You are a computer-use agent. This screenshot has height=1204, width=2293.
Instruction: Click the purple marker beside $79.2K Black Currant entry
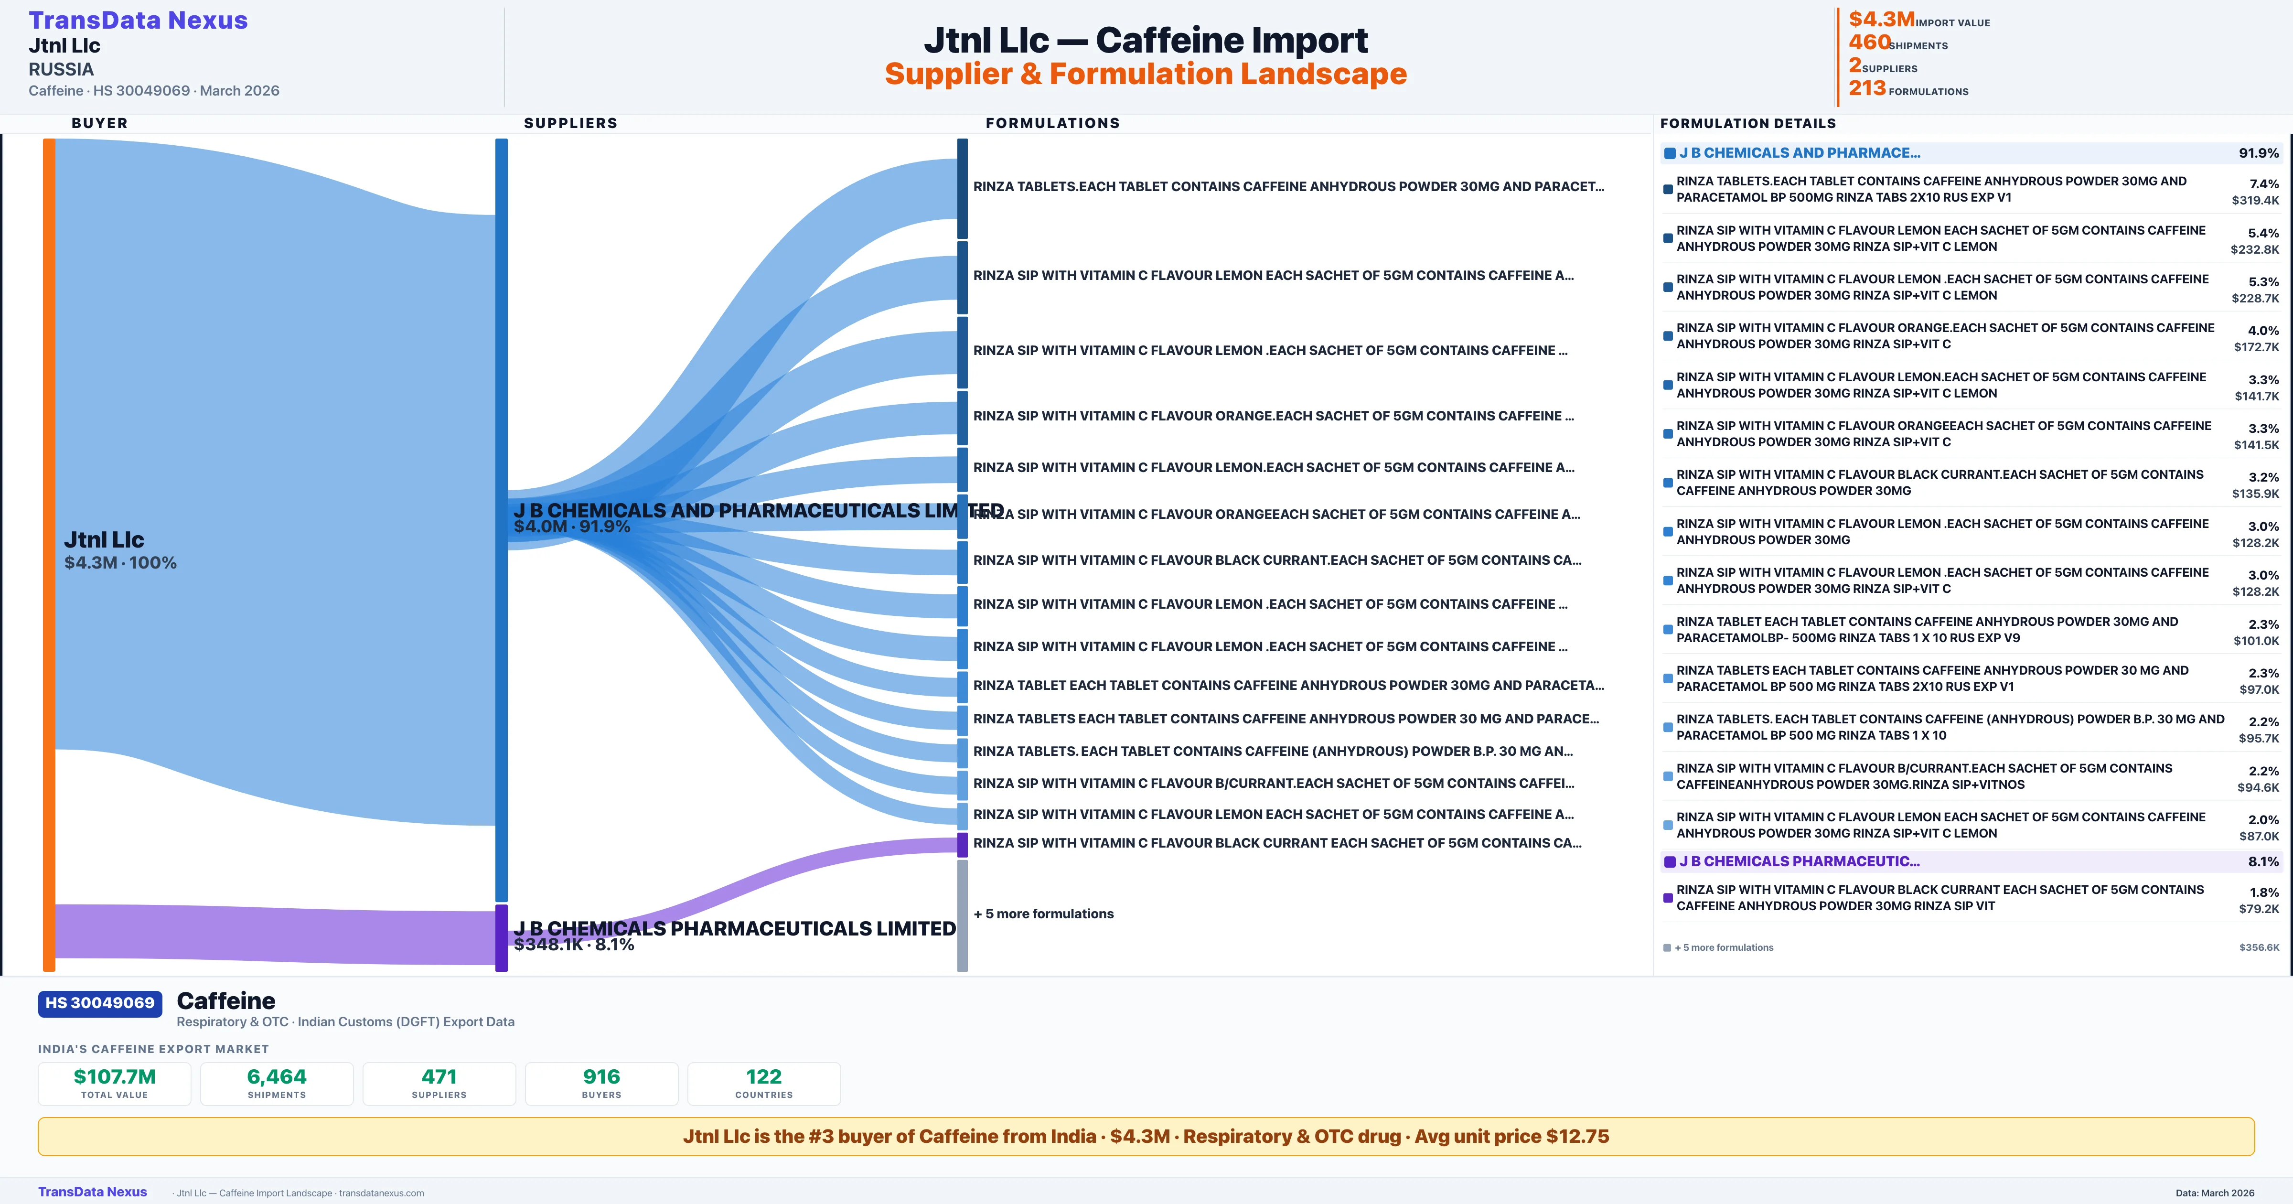point(1667,898)
